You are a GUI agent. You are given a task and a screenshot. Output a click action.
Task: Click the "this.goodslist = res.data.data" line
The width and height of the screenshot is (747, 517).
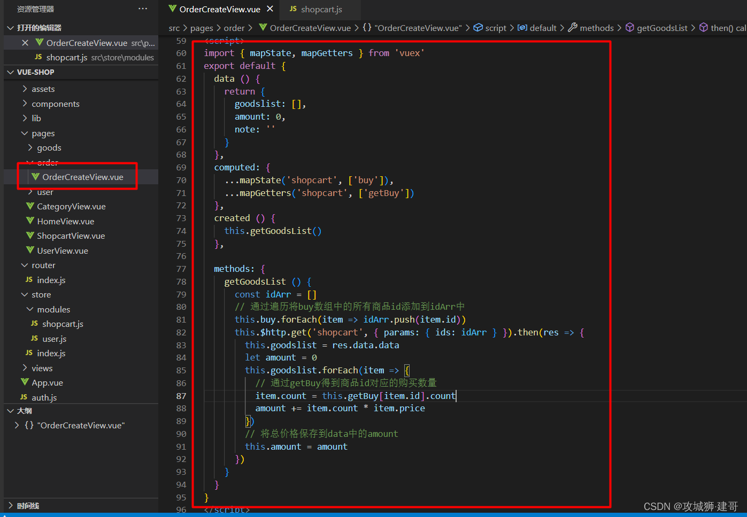click(x=322, y=345)
